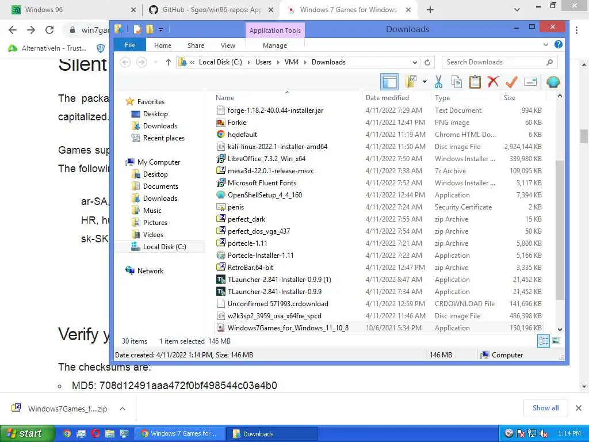Open the View ribbon tab
589x442 pixels.
[228, 45]
